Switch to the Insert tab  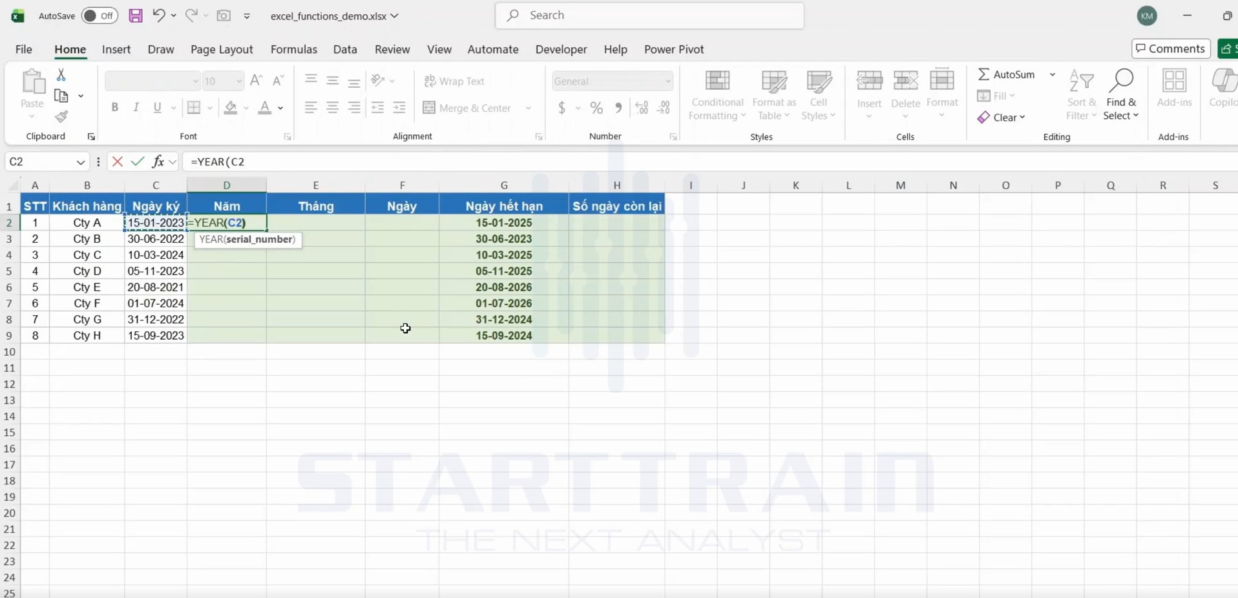[116, 49]
